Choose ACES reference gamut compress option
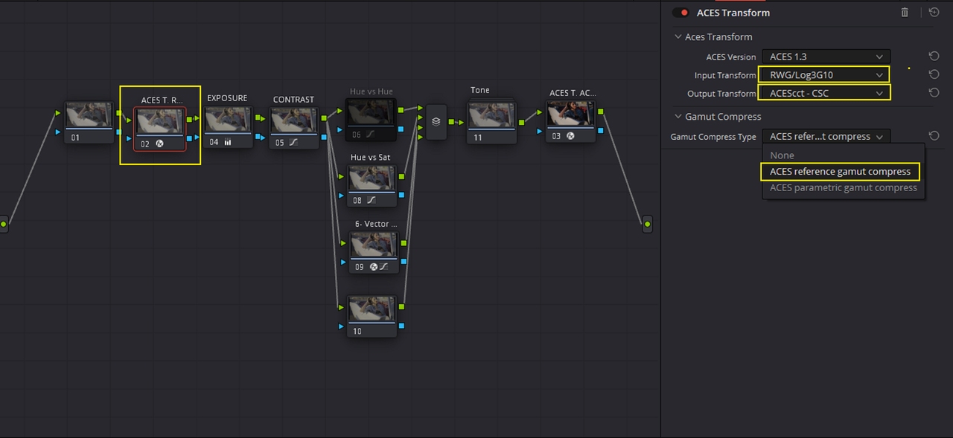The image size is (953, 438). (x=841, y=171)
